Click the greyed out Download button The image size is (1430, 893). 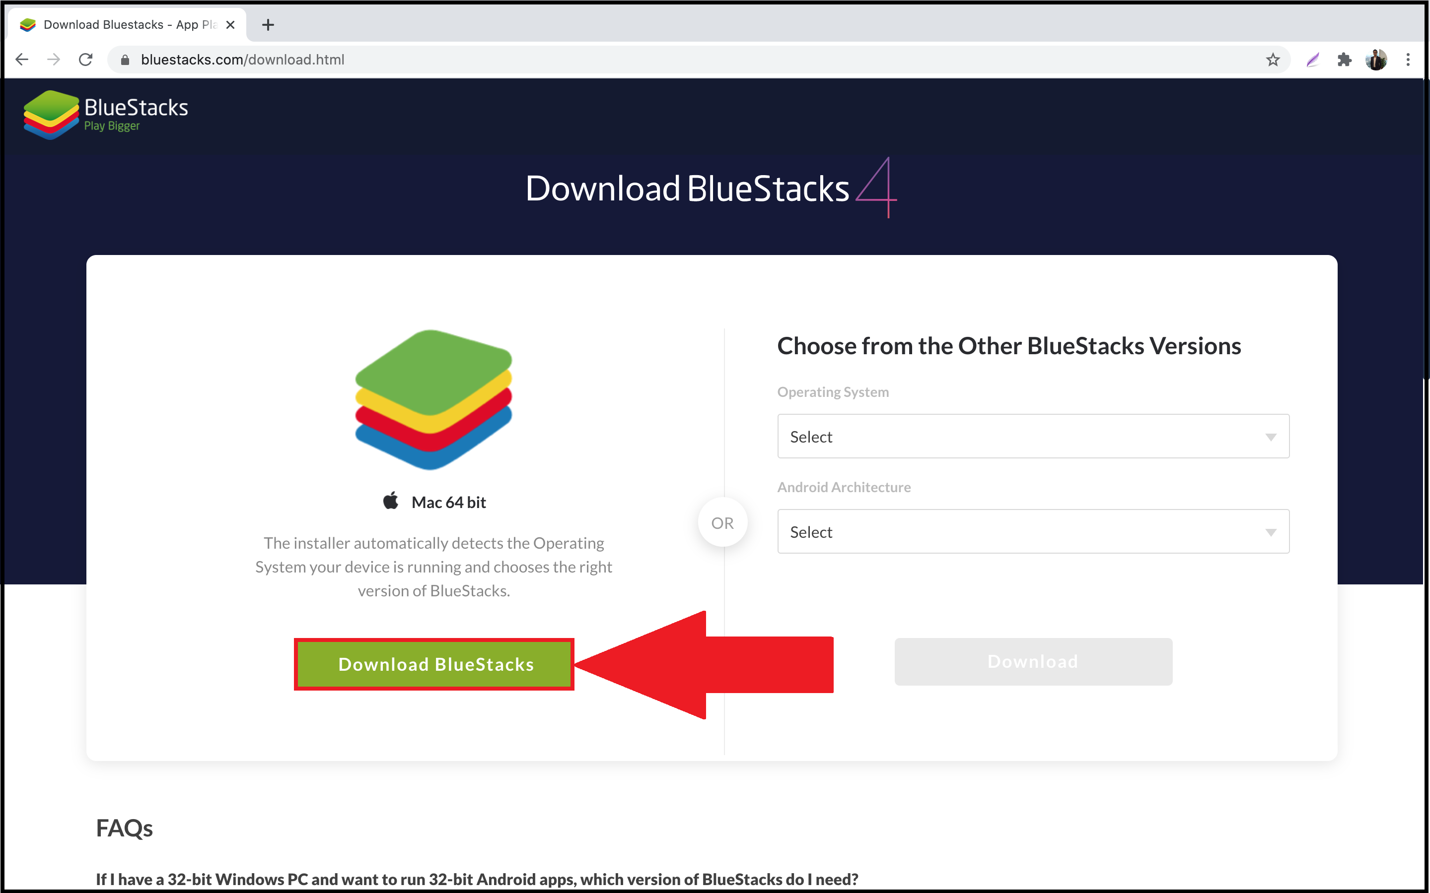1033,661
